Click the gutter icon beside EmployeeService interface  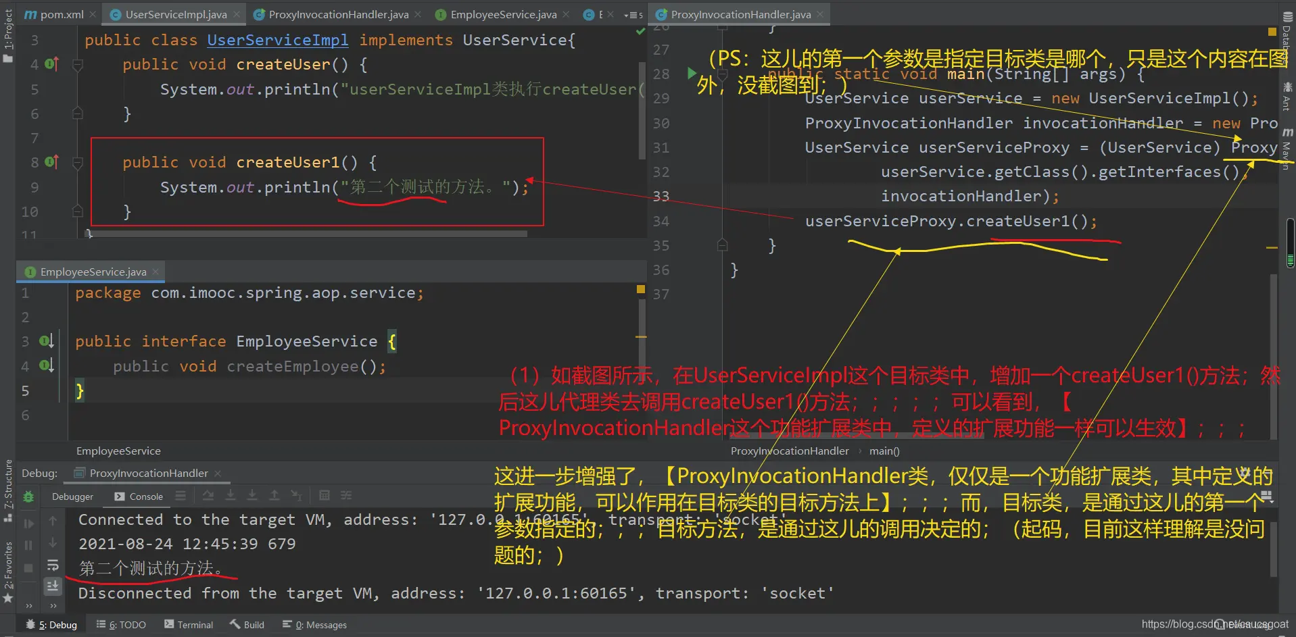(46, 341)
